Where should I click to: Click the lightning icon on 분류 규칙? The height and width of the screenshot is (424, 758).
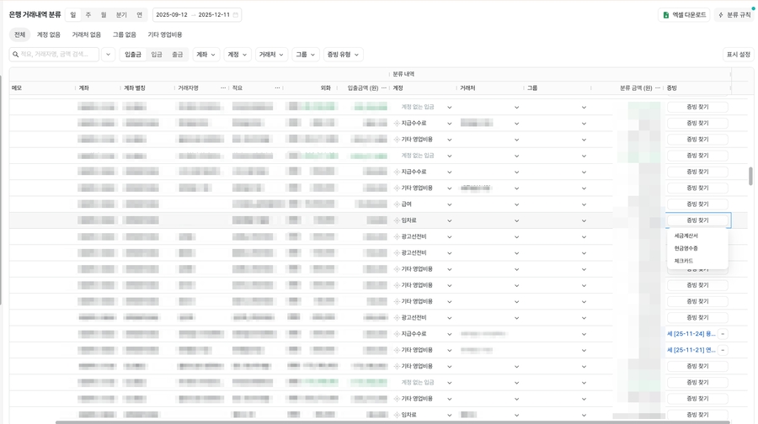[721, 15]
